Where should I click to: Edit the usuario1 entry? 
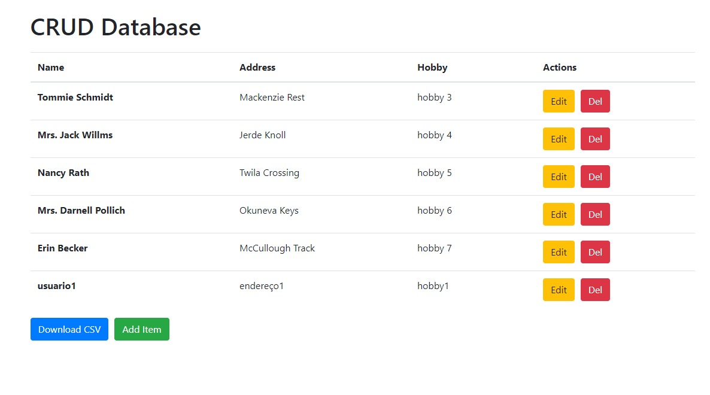[x=558, y=290]
